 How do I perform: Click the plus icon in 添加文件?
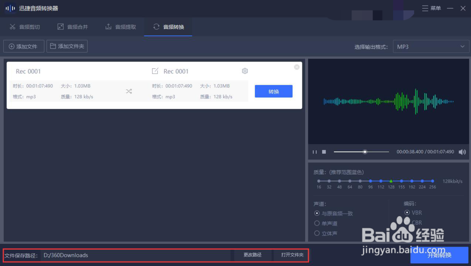tap(11, 46)
